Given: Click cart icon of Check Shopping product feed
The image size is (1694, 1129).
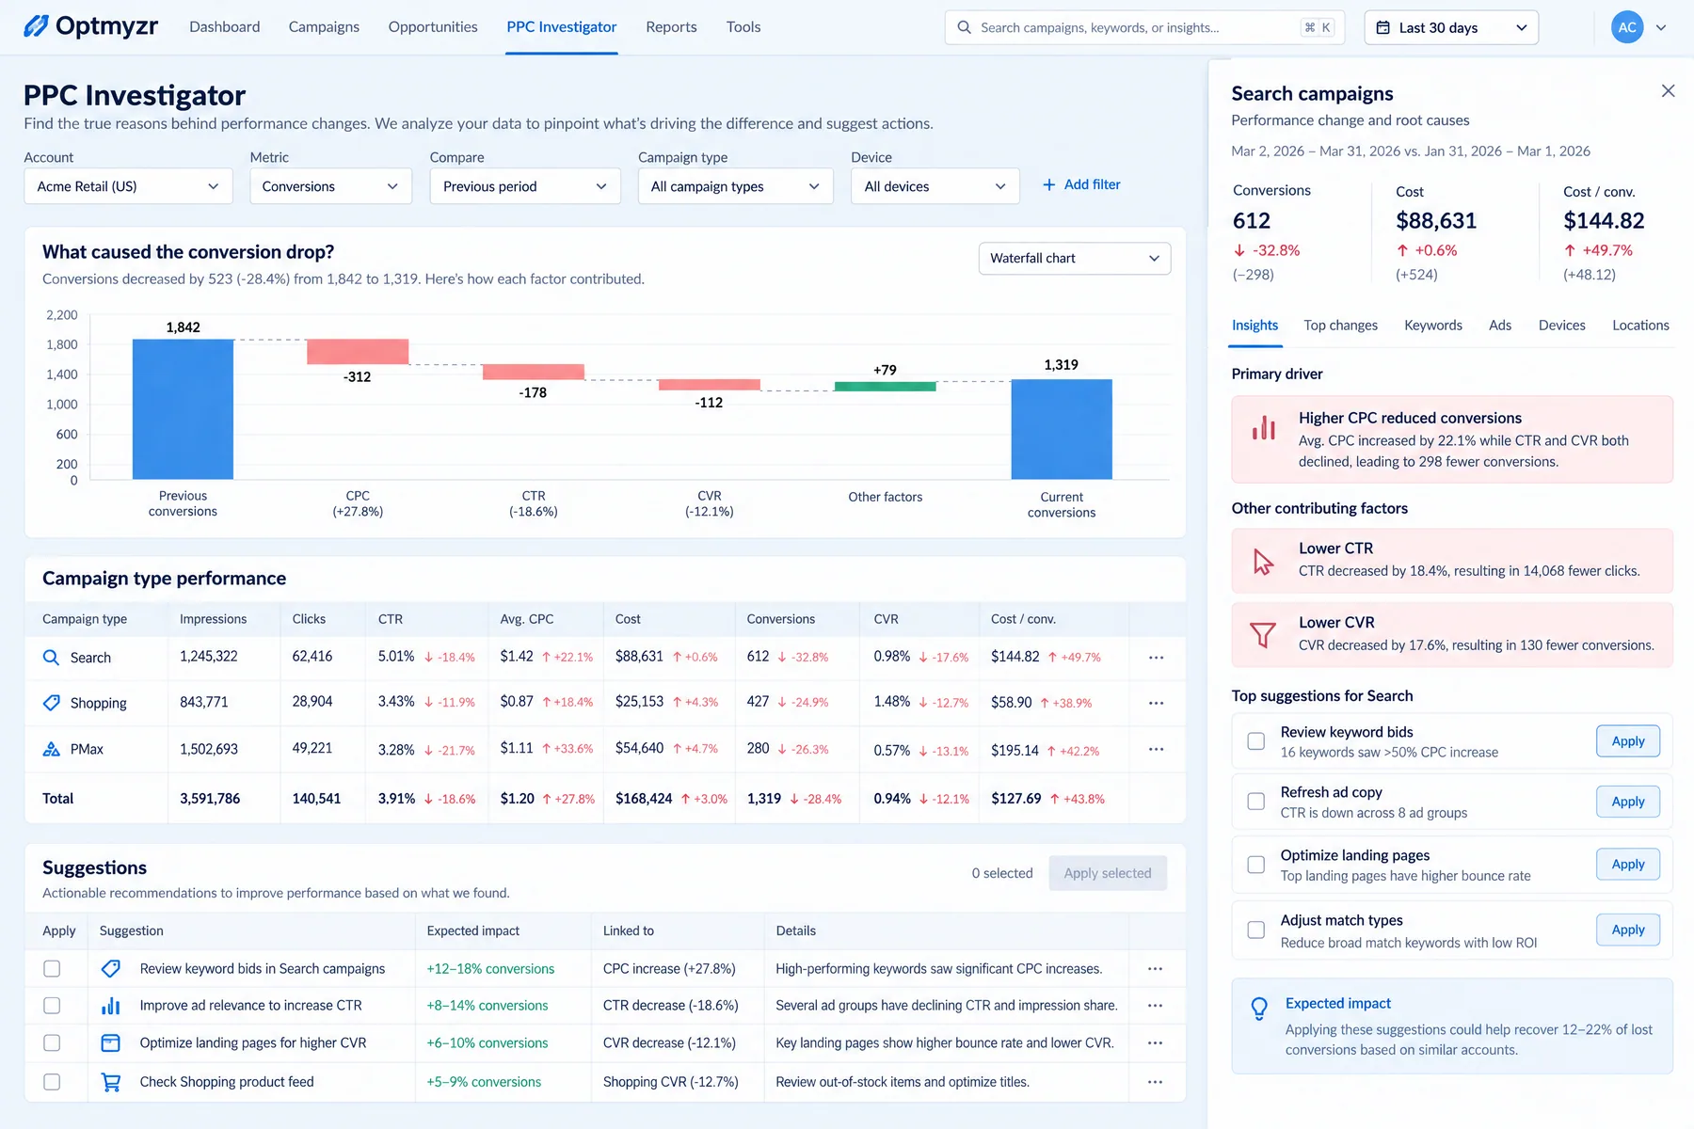Looking at the screenshot, I should coord(110,1082).
